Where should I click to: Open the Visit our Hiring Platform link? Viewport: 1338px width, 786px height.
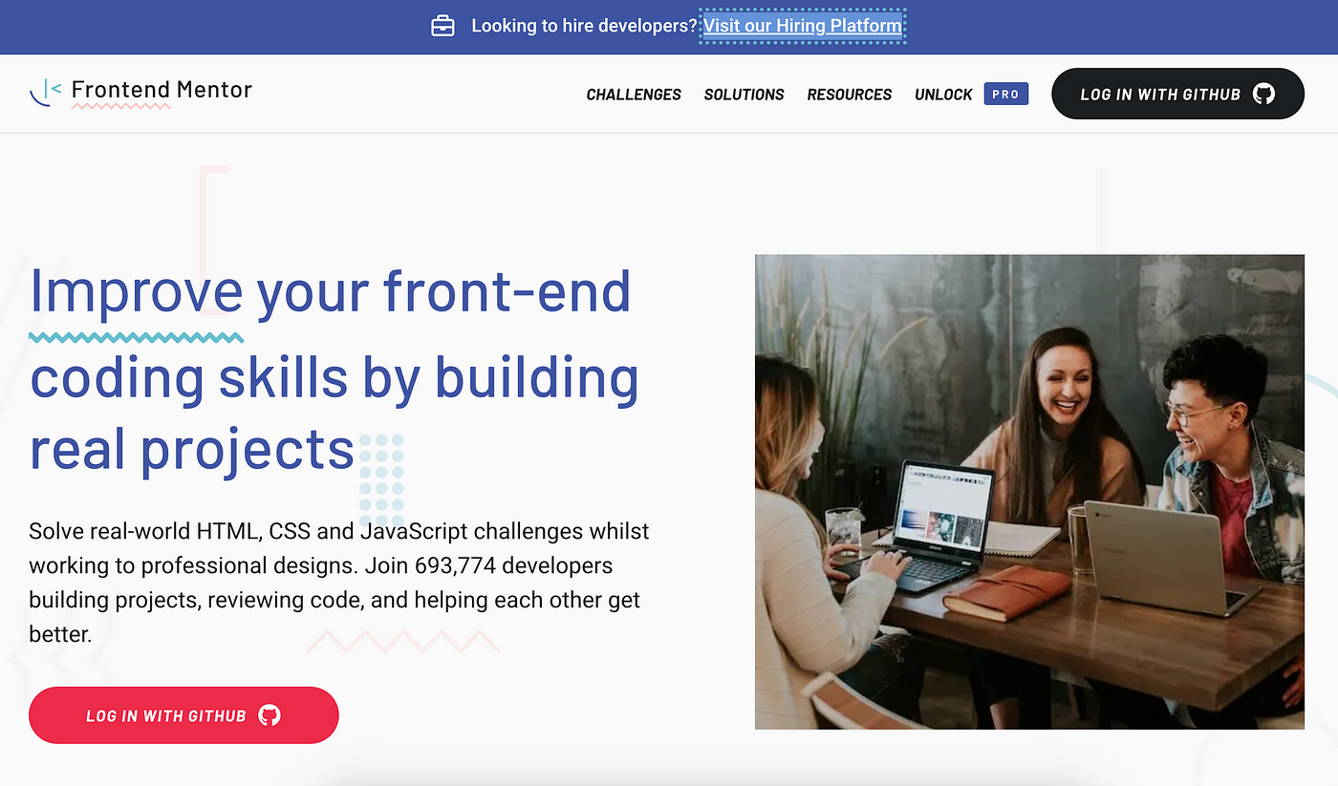click(803, 26)
